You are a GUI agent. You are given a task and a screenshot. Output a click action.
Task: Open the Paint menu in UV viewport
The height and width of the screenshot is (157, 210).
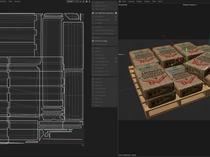[10, 1]
